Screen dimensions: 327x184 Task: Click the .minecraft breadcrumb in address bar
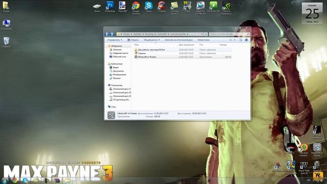click(x=162, y=34)
